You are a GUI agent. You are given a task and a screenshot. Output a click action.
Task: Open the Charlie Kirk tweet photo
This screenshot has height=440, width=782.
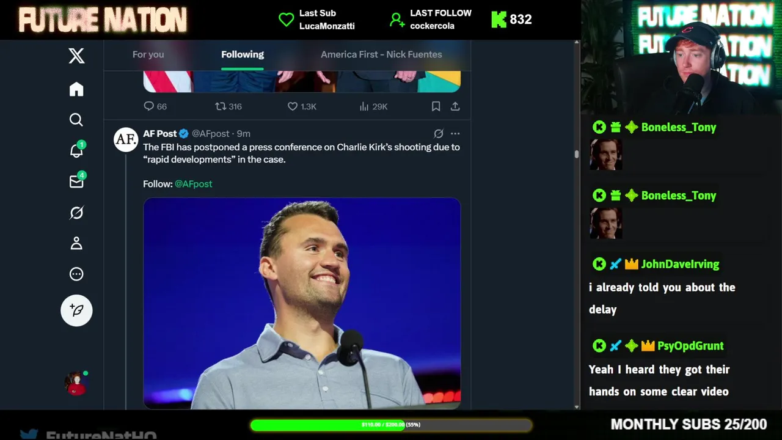[x=302, y=303]
